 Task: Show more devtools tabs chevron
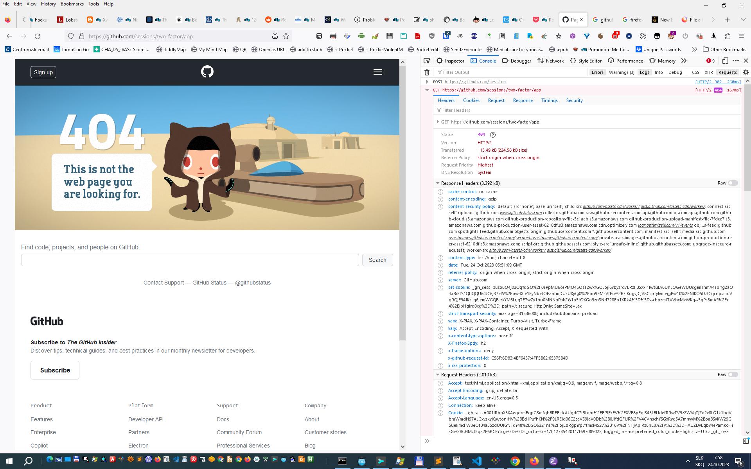click(x=684, y=61)
